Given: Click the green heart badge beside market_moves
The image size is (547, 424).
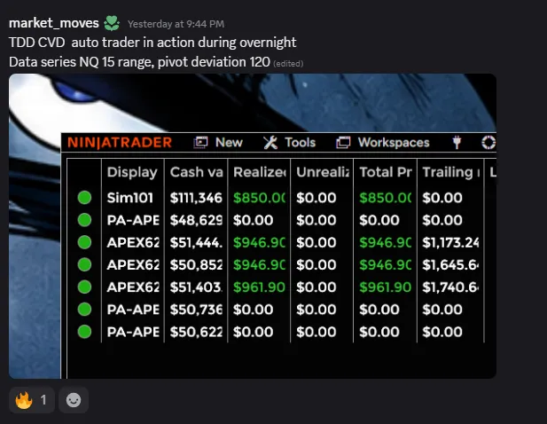Looking at the screenshot, I should click(x=112, y=24).
